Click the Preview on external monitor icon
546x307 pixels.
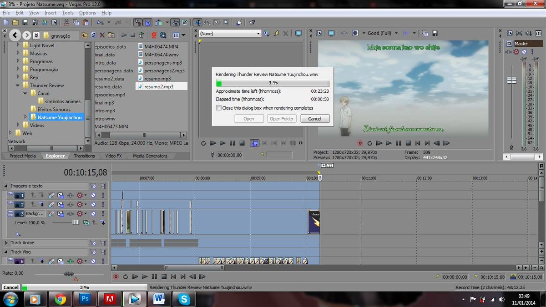point(331,33)
